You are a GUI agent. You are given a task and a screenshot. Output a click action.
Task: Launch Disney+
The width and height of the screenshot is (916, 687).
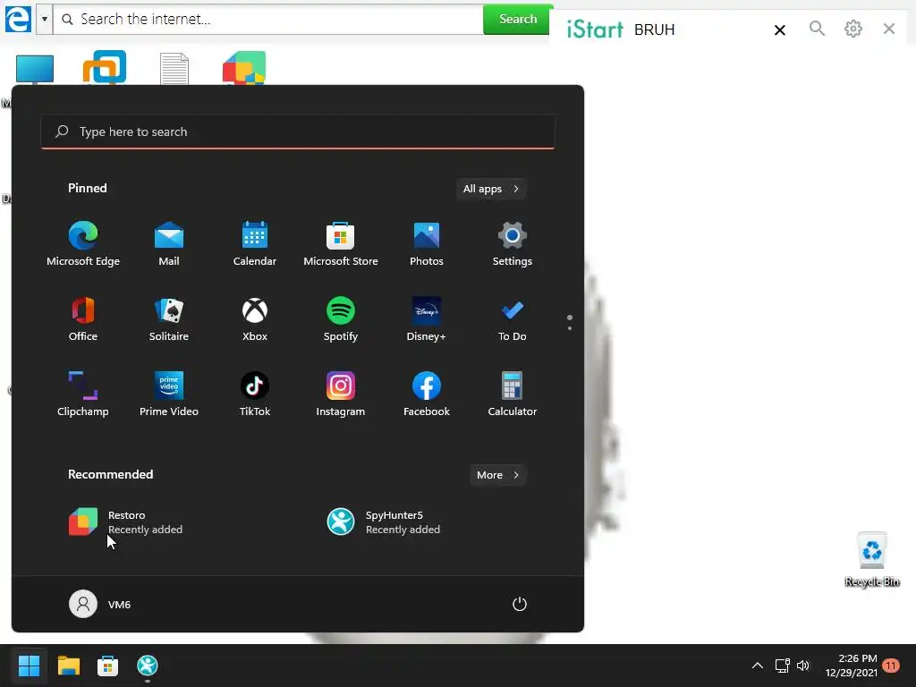click(427, 319)
